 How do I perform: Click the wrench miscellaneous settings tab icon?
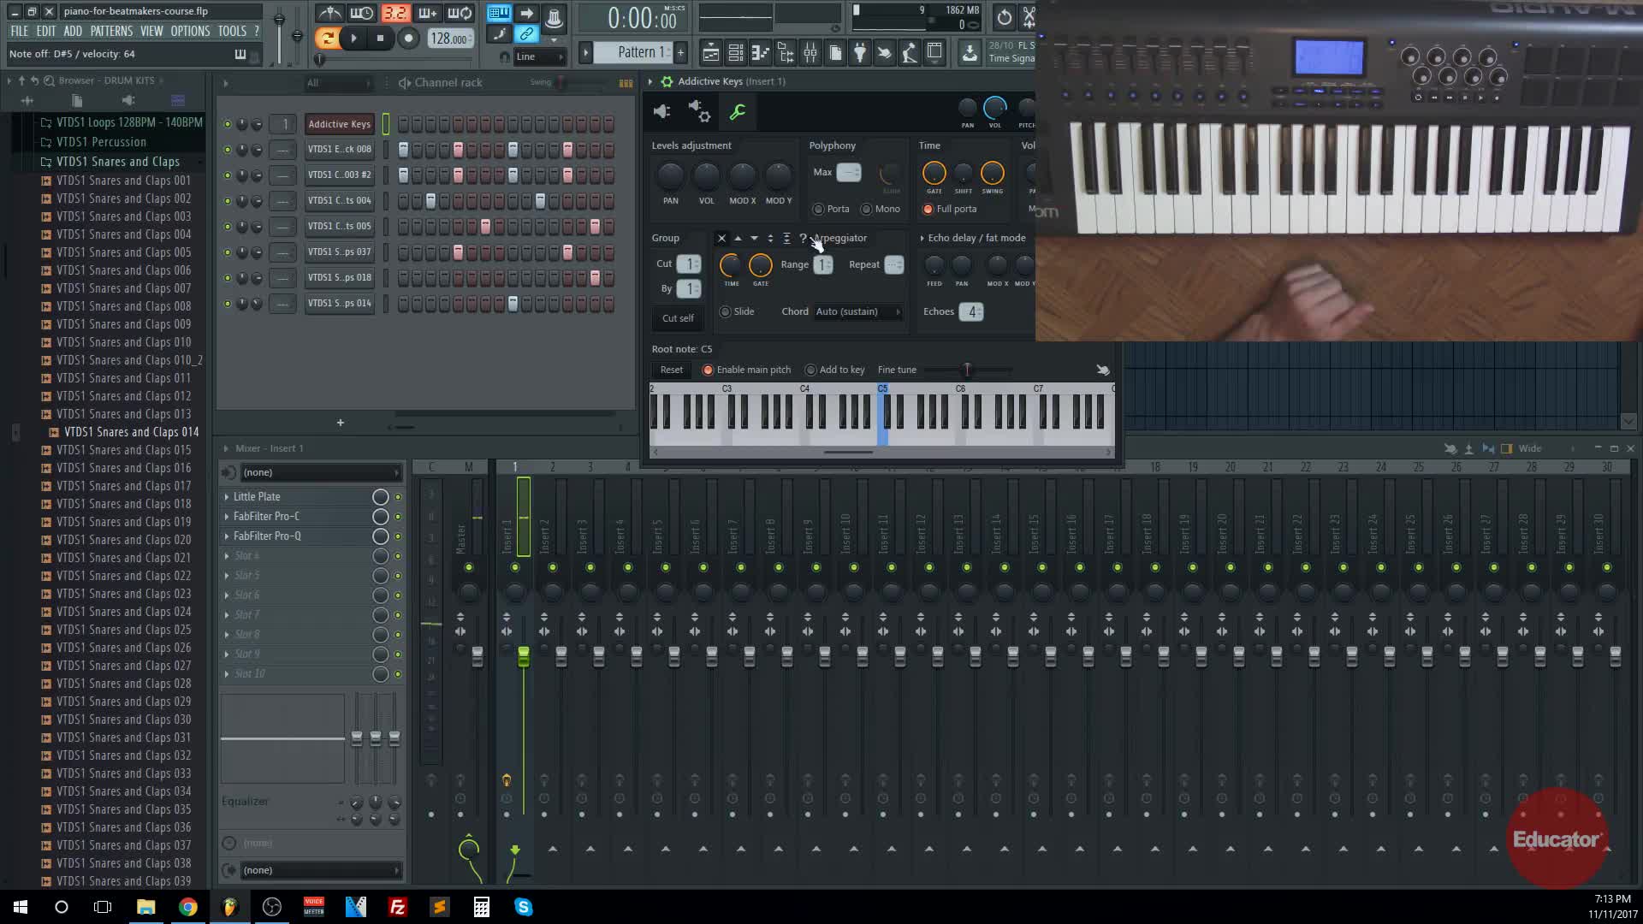pos(737,112)
